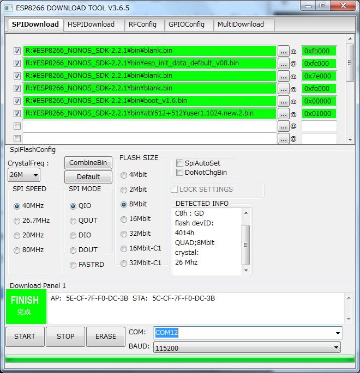Browse file for user1.1024.new.2.bin row
This screenshot has height=373, width=360.
pyautogui.click(x=283, y=114)
